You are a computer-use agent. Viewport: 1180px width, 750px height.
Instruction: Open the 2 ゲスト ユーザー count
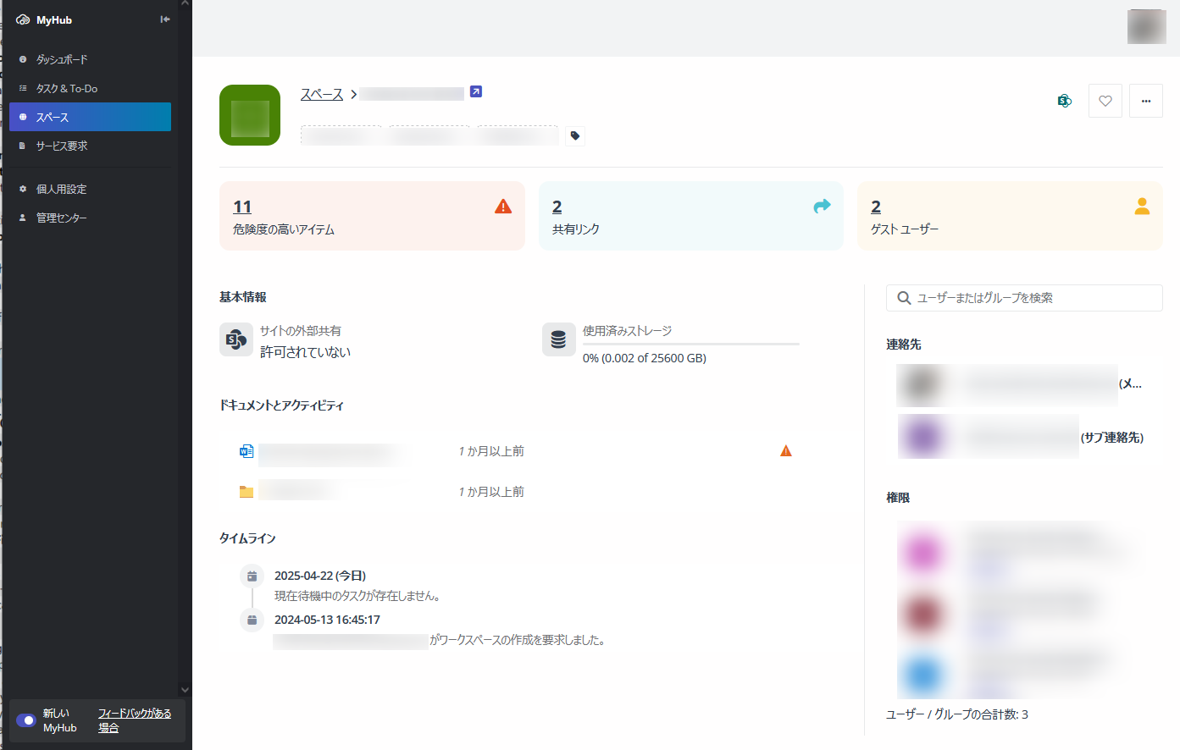tap(876, 207)
